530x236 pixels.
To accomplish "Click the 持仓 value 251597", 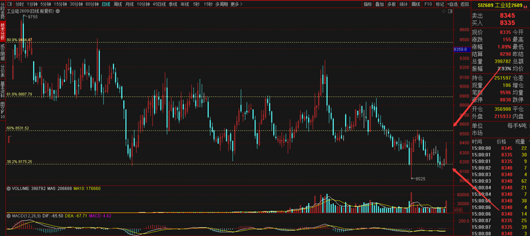I will point(502,78).
